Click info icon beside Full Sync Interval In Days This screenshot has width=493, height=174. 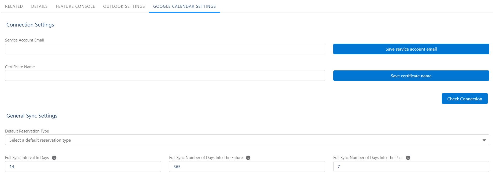(54, 158)
